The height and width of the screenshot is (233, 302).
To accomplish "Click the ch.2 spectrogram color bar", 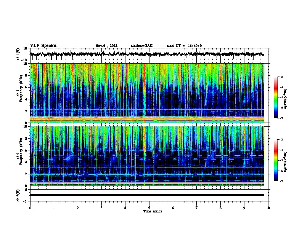I will (276, 160).
